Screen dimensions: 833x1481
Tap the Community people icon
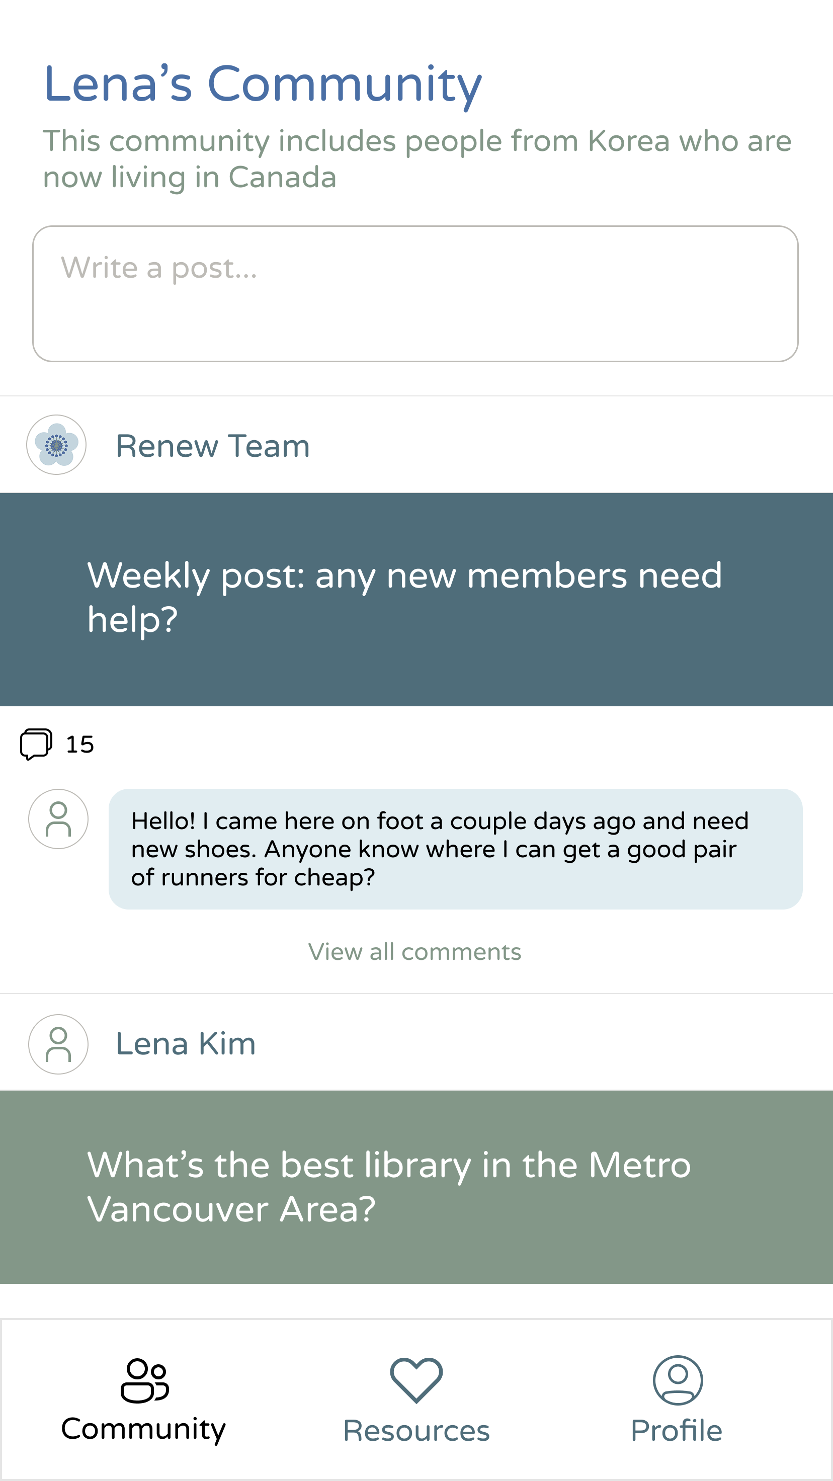144,1380
